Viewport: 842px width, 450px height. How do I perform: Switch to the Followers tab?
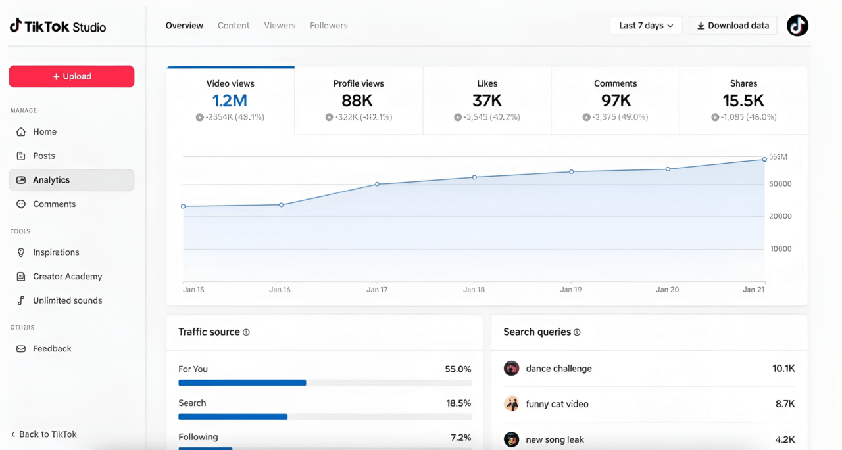click(328, 25)
